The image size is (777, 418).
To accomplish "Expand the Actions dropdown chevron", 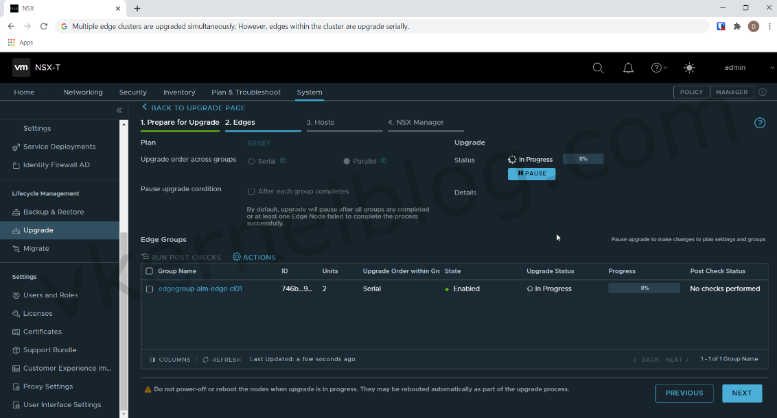I will 279,257.
